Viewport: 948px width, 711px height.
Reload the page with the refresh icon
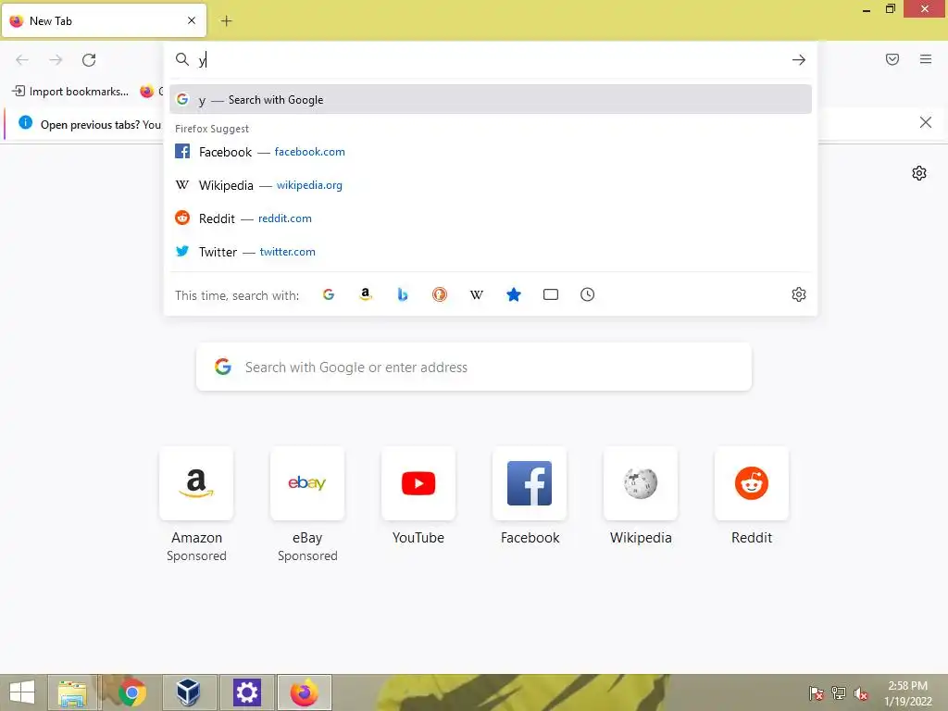coord(89,60)
